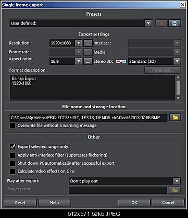This screenshot has width=188, height=218.
Task: Click the save preset floppy disk icon
Action: 174,23
